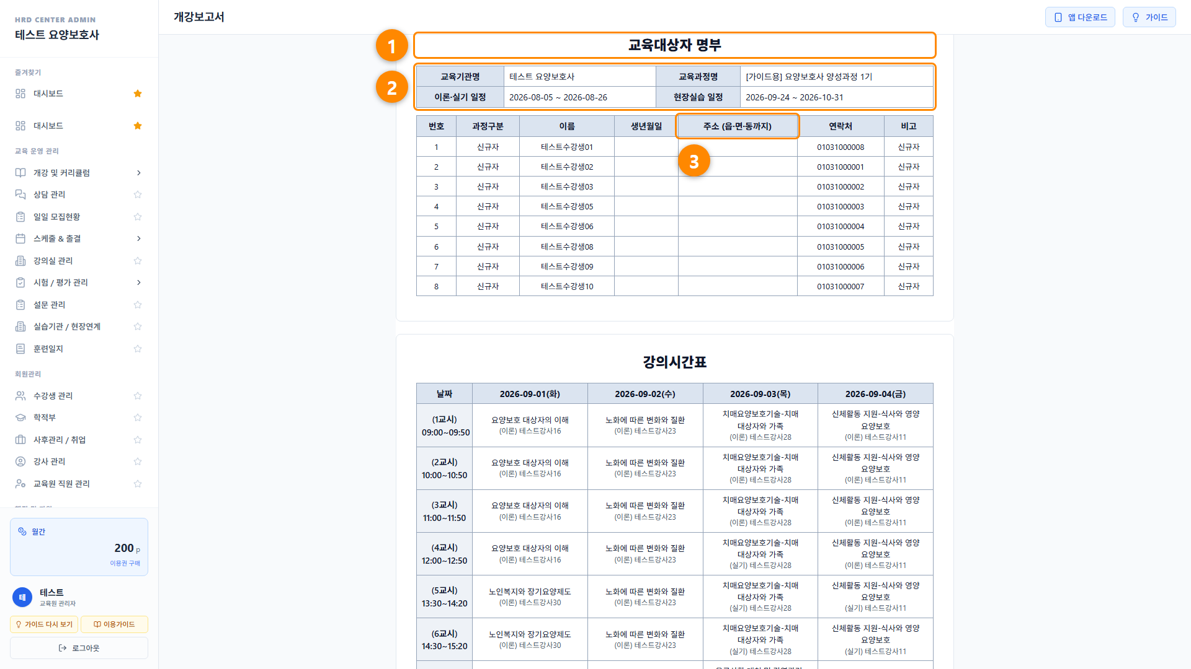Open 사후관리 / 취업 menu item
The height and width of the screenshot is (669, 1191).
point(79,440)
